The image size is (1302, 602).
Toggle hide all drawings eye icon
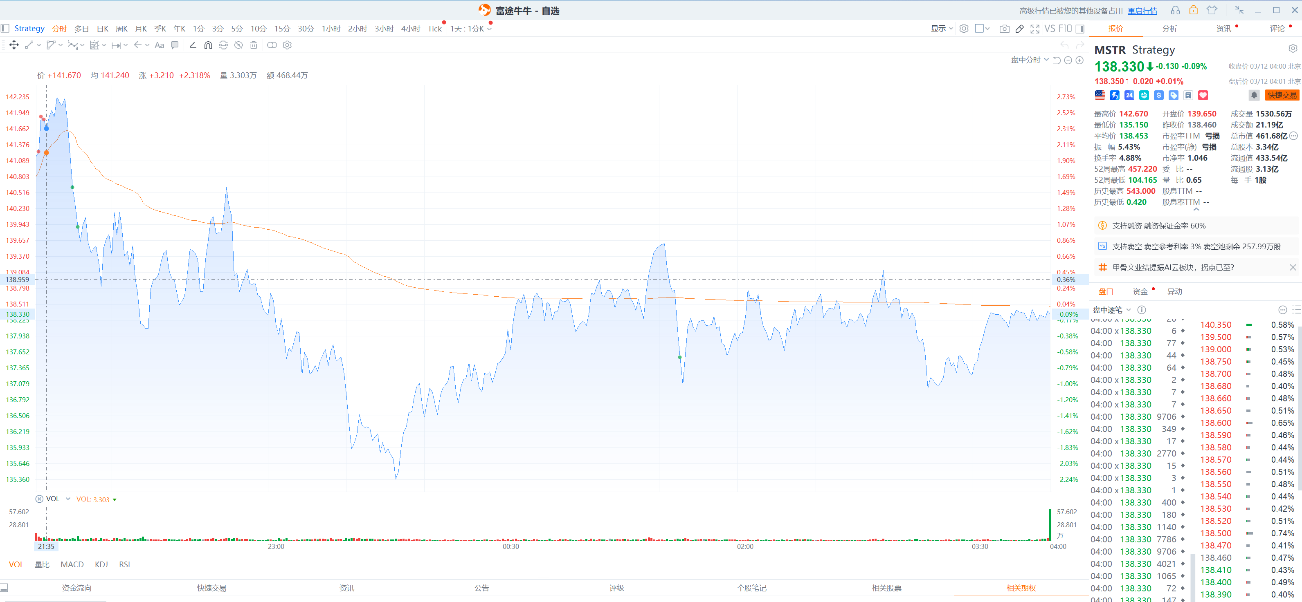pyautogui.click(x=238, y=45)
